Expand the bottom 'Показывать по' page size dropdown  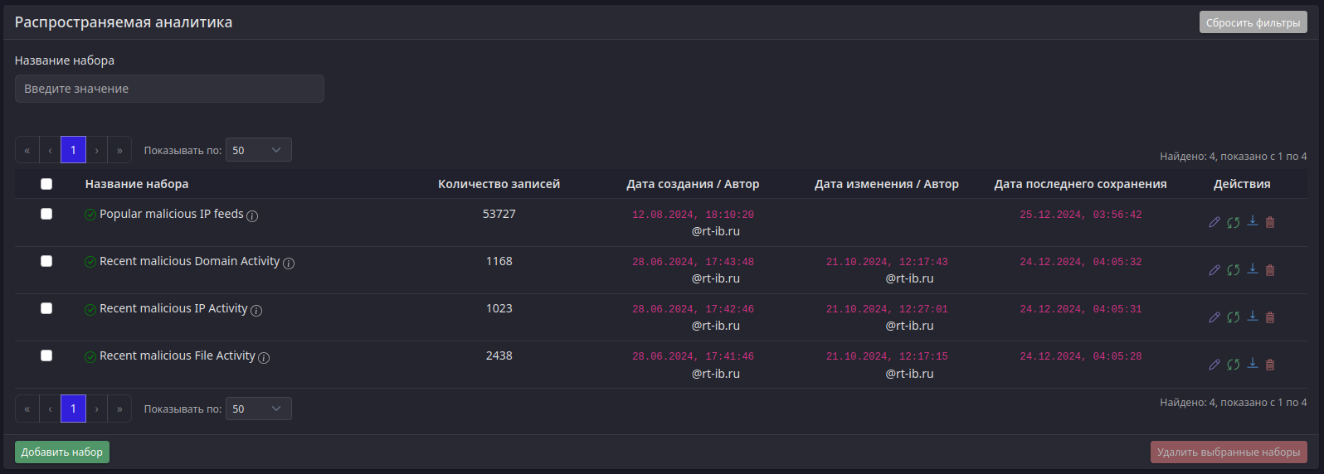(258, 409)
